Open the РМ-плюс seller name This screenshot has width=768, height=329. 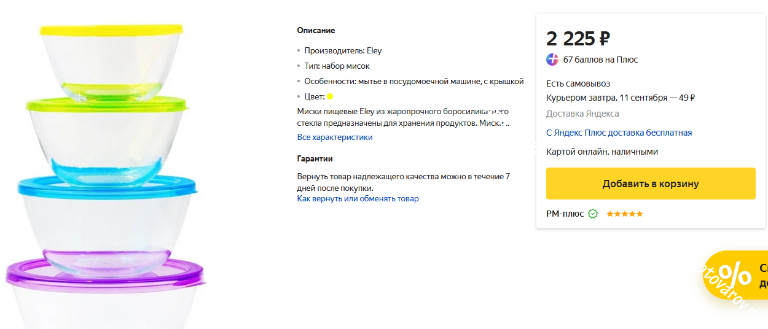pyautogui.click(x=565, y=214)
